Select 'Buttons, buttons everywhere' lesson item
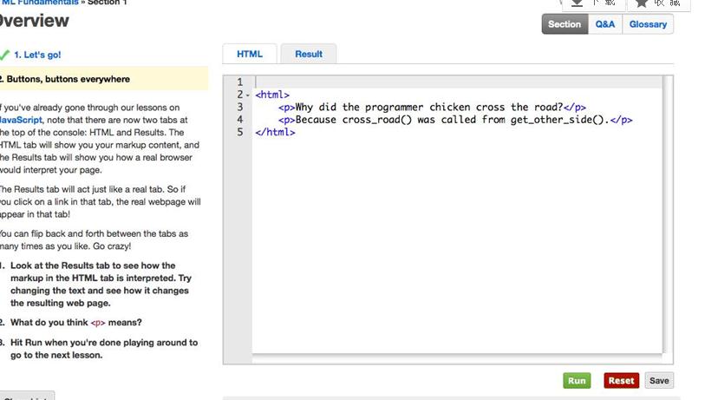Viewport: 705px width, 400px height. click(x=104, y=79)
